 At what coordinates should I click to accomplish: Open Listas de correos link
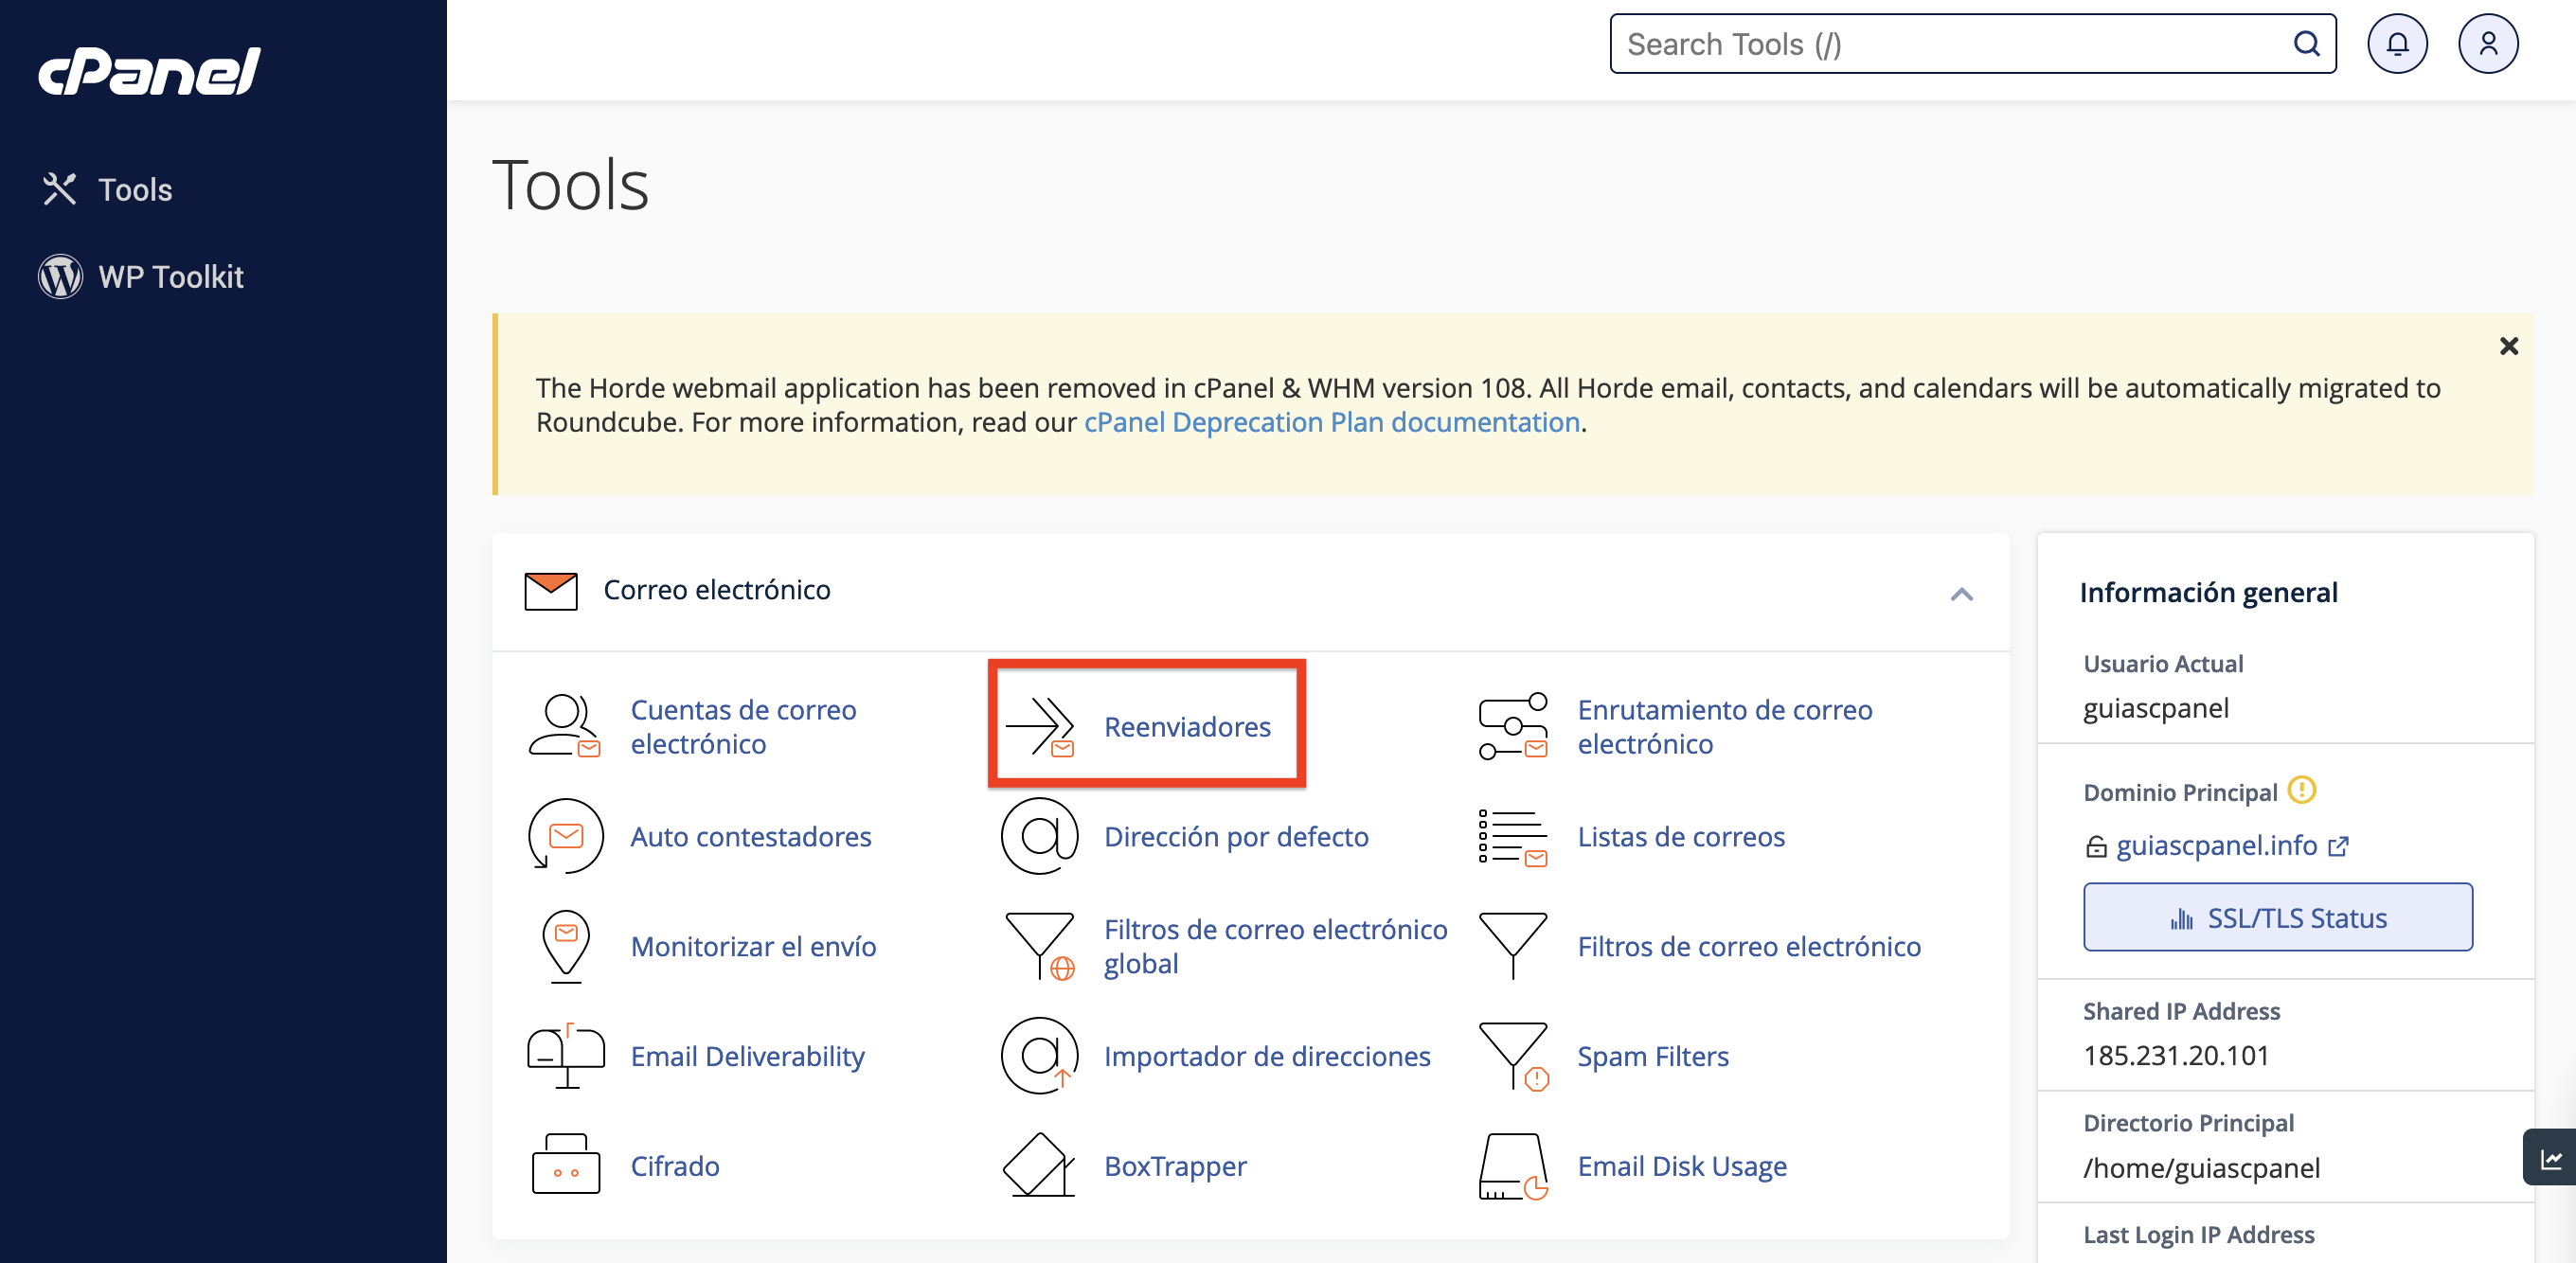point(1681,836)
